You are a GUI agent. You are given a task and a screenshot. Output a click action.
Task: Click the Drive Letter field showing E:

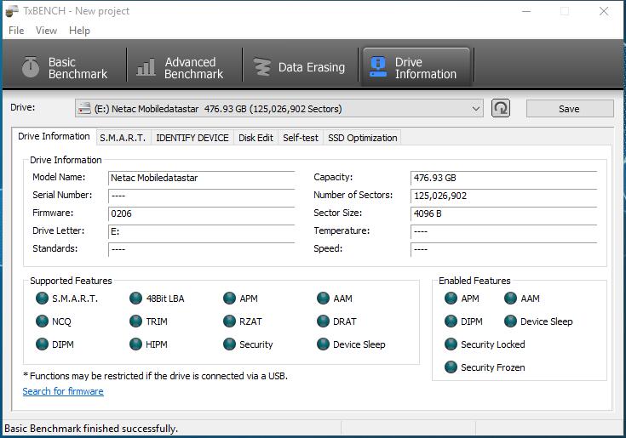tap(201, 231)
